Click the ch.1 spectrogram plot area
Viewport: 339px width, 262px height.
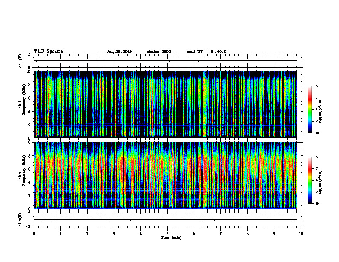click(165, 104)
